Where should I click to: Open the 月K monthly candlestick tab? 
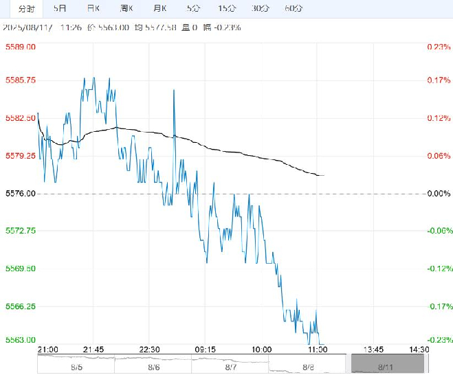click(x=159, y=8)
